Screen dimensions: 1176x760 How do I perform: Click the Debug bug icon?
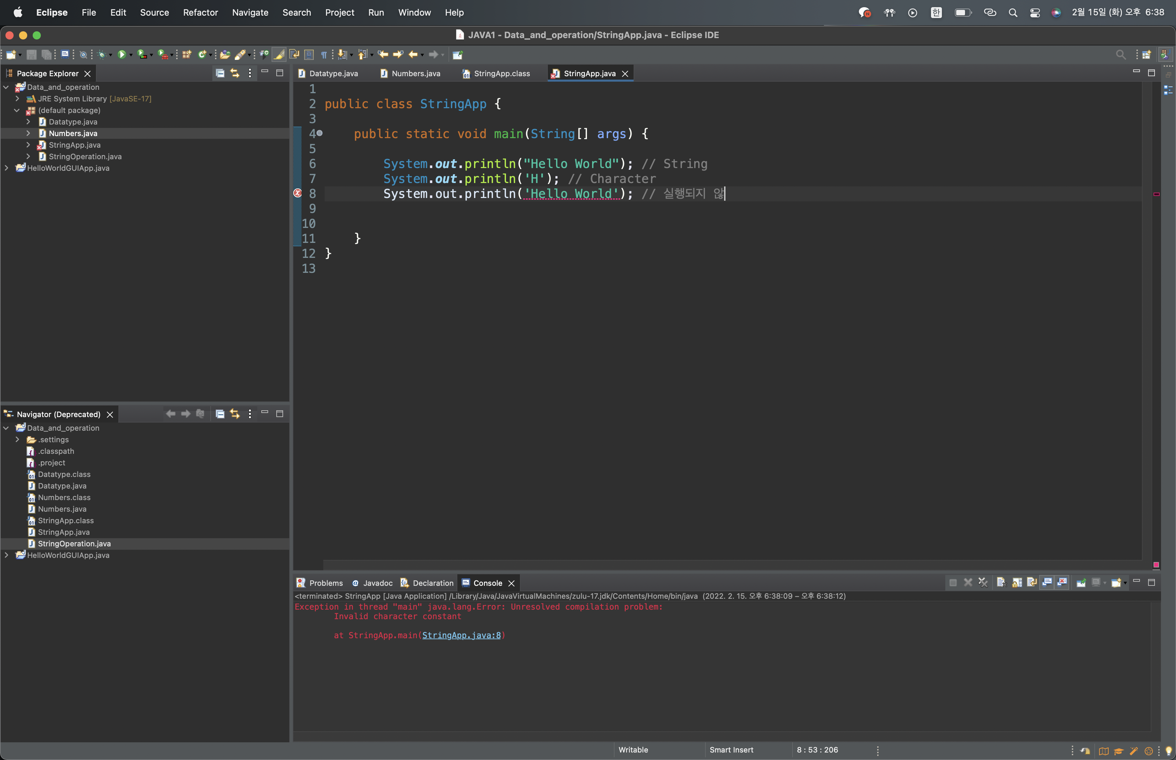102,55
